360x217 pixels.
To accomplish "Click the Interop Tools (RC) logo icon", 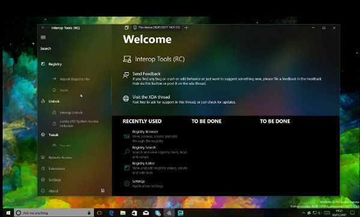I will pos(127,59).
